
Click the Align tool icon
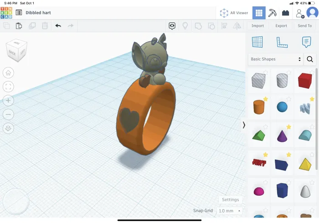[224, 26]
